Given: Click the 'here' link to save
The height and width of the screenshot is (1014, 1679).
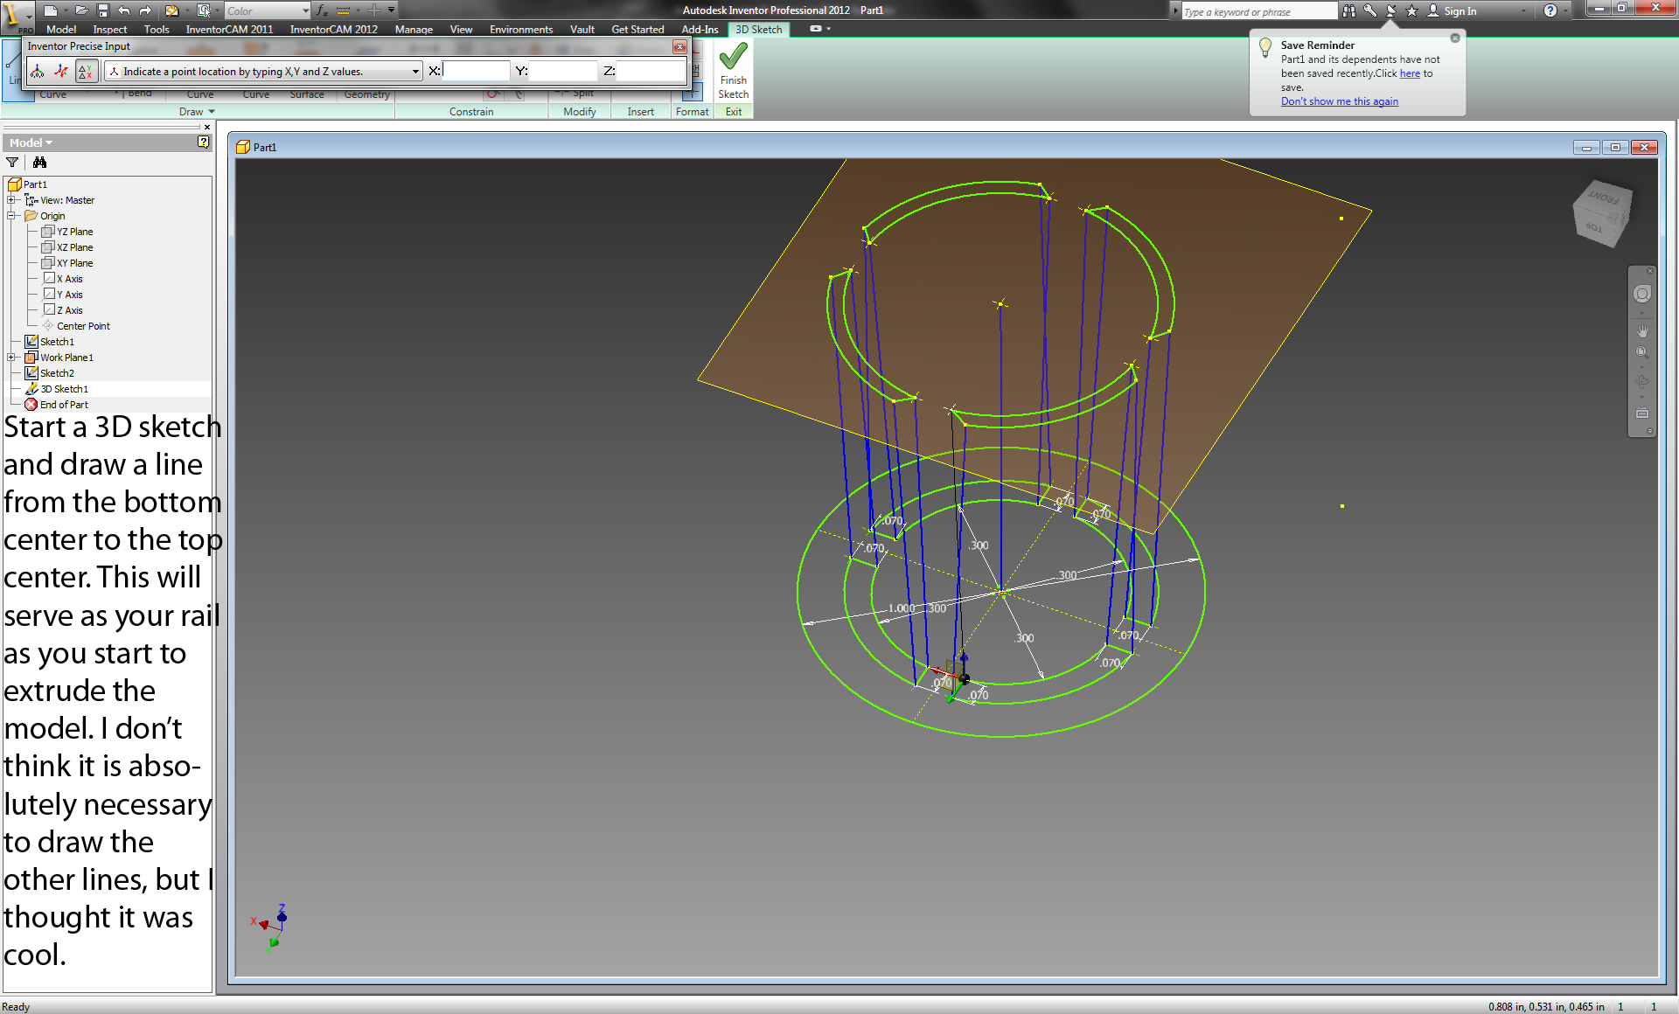Looking at the screenshot, I should 1410,73.
